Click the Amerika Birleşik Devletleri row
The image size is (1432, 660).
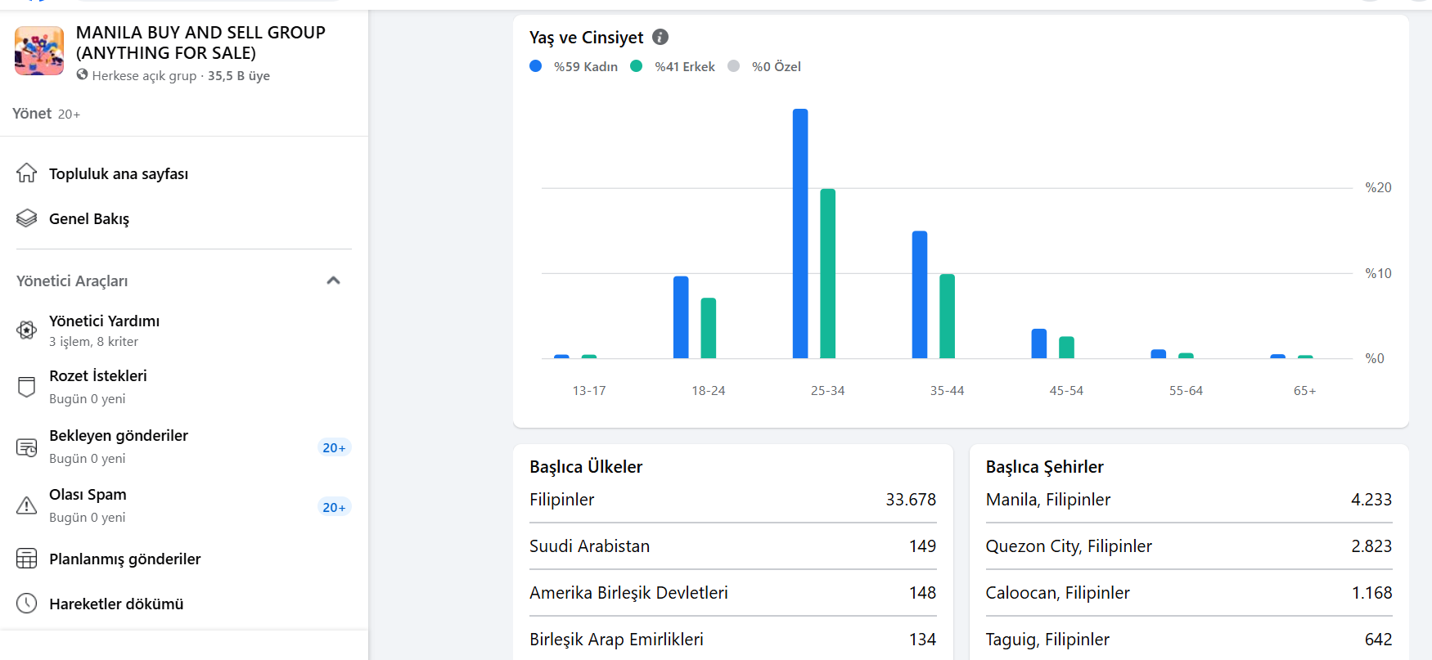732,593
